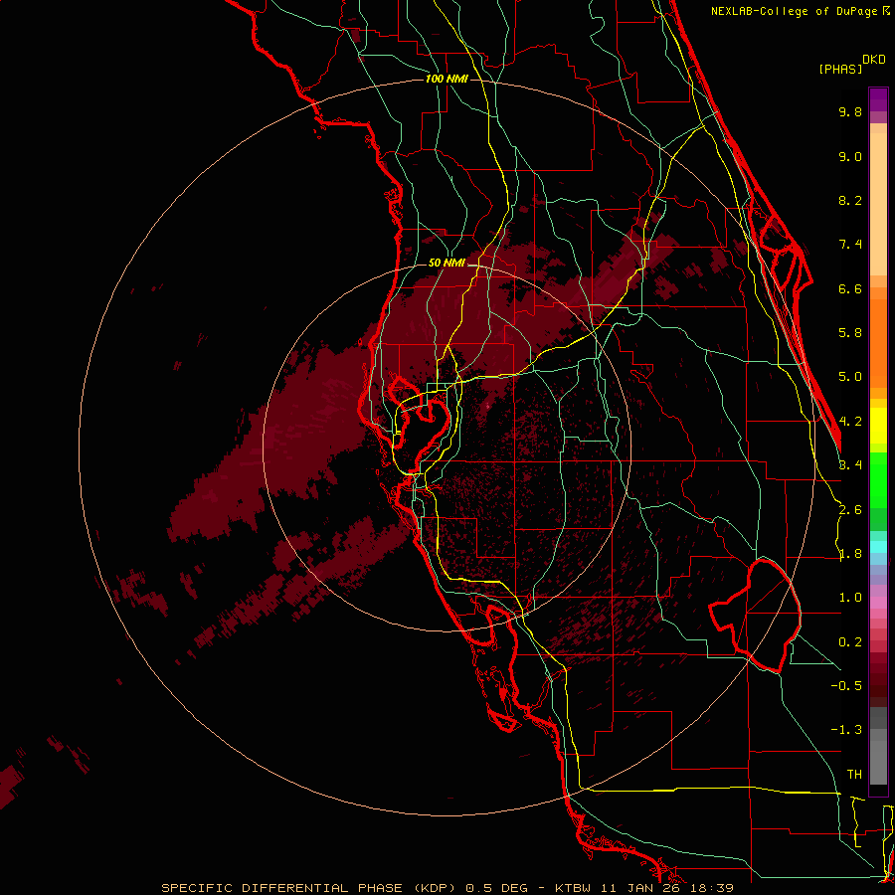895x895 pixels.
Task: Click the 3.4 scale value
Action: [x=850, y=465]
